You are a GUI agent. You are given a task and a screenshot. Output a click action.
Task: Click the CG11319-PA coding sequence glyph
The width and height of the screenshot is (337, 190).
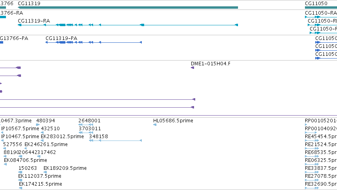point(93,42)
